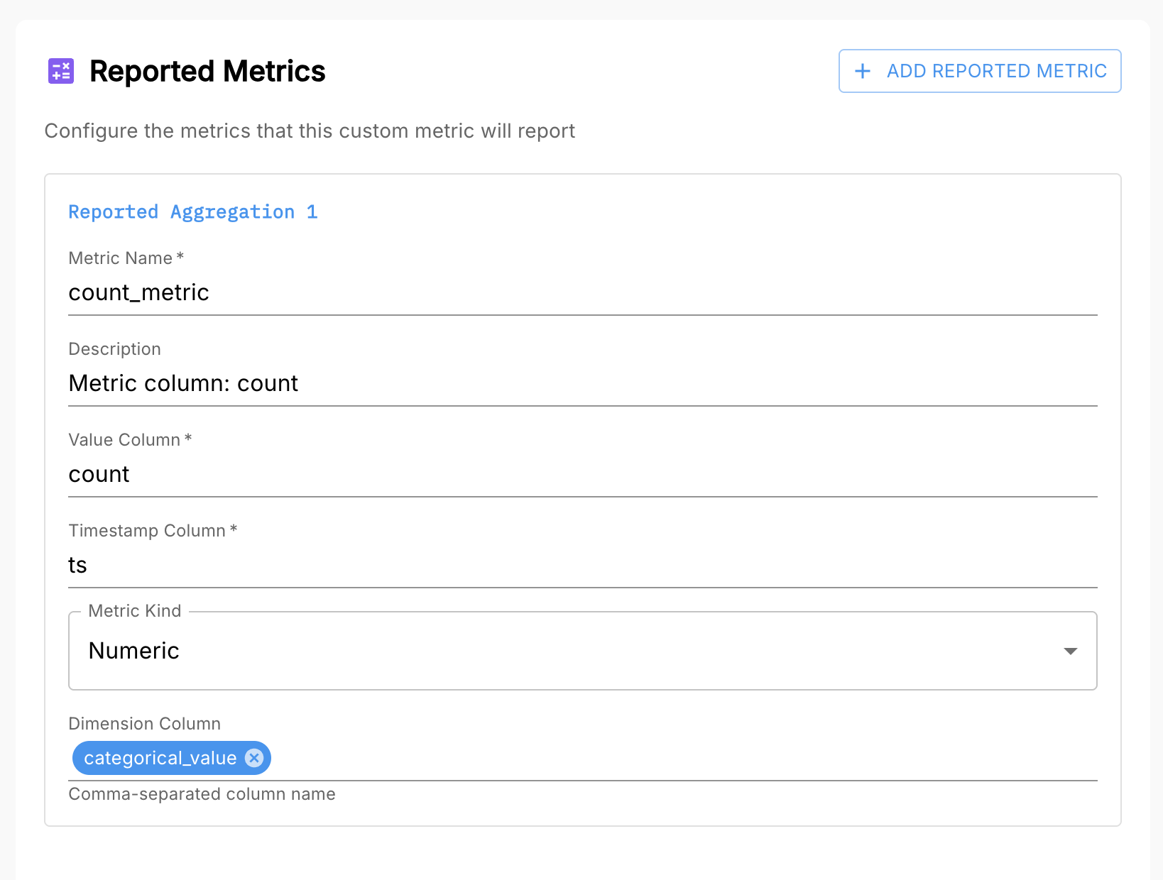Click the purple Reported Metrics calculator icon
The image size is (1163, 880).
click(x=61, y=71)
